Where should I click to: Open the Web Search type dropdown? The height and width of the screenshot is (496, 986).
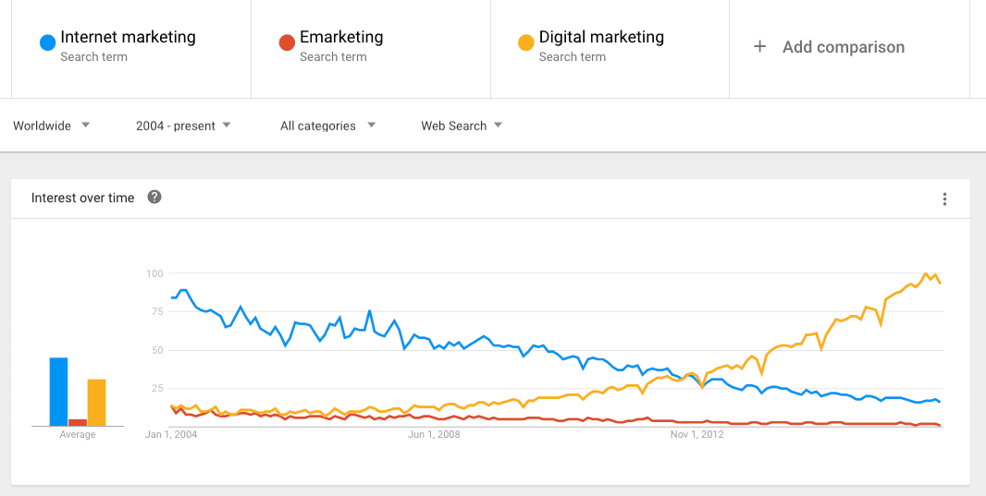coord(461,126)
